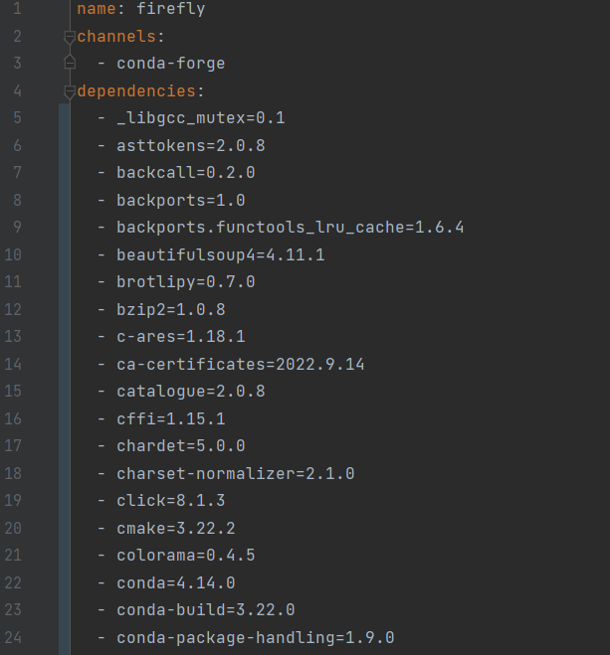Click the firefly environment name value

171,9
